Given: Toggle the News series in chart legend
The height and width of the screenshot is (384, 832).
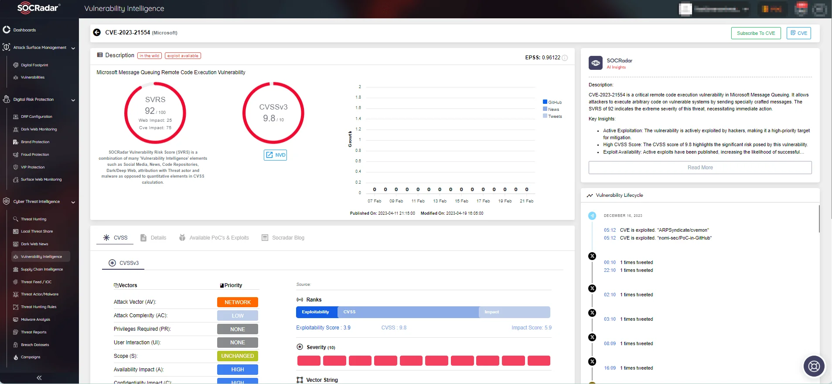Looking at the screenshot, I should click(x=551, y=109).
